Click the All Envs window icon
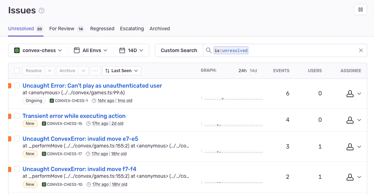The height and width of the screenshot is (195, 374). coord(76,50)
